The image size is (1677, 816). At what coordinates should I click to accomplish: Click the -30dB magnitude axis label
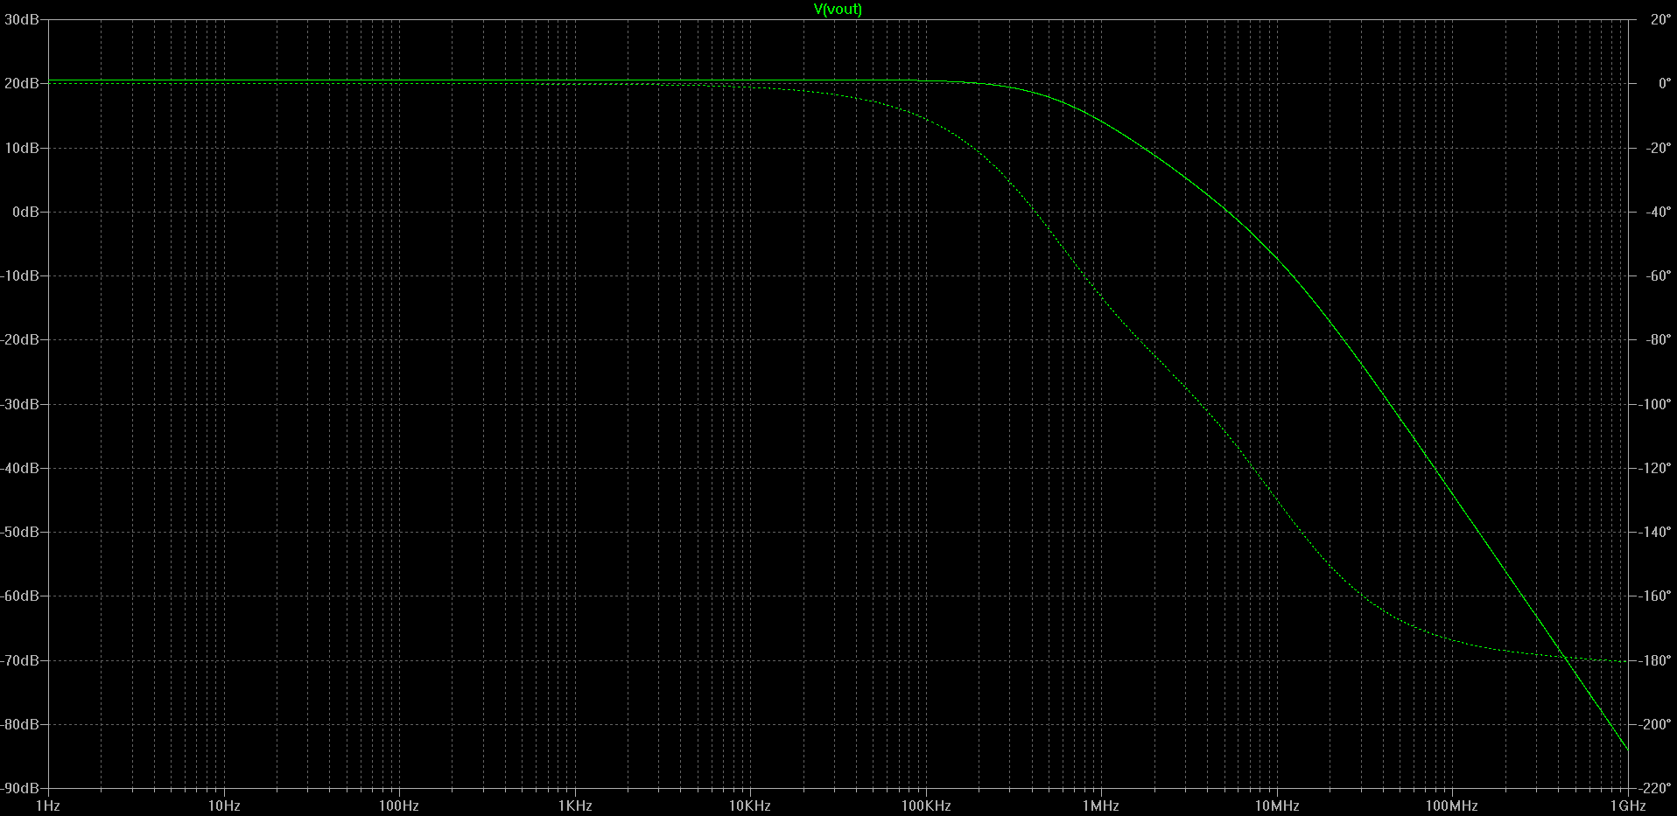pyautogui.click(x=19, y=404)
